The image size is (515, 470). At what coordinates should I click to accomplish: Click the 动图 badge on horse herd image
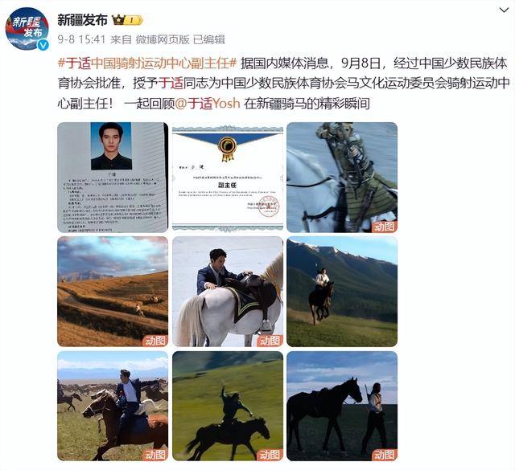click(155, 455)
